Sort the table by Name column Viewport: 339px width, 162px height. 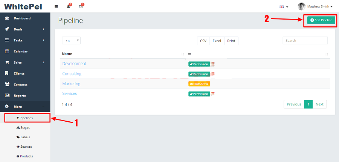(67, 54)
